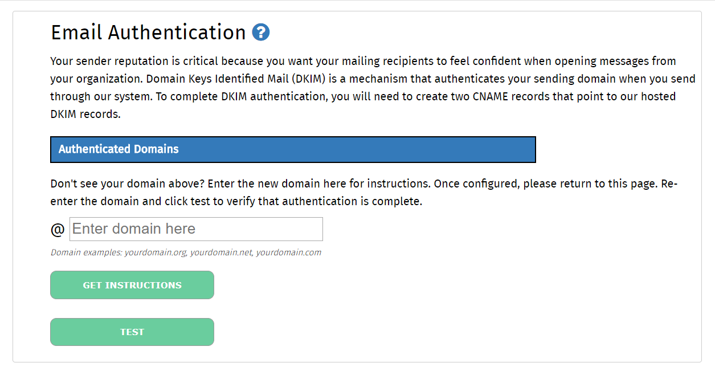Run the domain TEST button
The height and width of the screenshot is (375, 715).
tap(132, 332)
